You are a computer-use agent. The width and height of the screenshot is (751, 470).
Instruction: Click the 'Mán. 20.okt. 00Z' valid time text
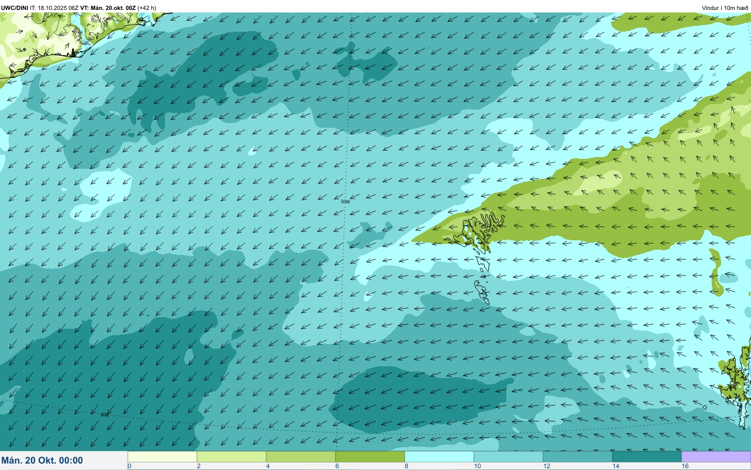click(x=113, y=8)
